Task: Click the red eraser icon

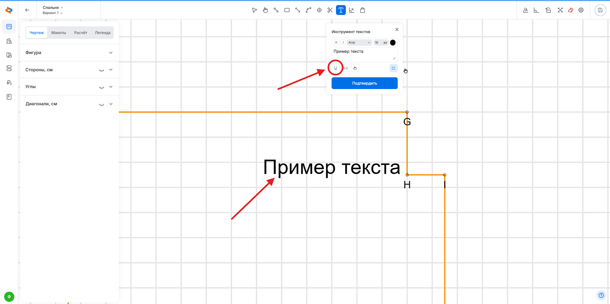Action: pyautogui.click(x=571, y=10)
